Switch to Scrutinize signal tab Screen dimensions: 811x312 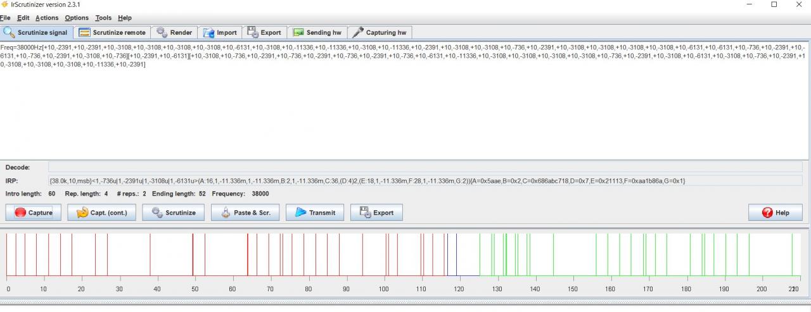tap(36, 32)
